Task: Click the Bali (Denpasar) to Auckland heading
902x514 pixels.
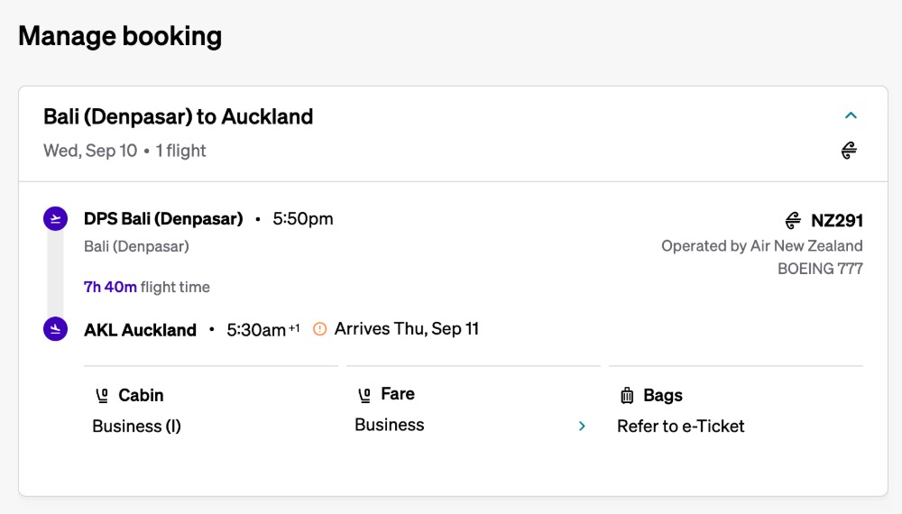Action: 179,116
